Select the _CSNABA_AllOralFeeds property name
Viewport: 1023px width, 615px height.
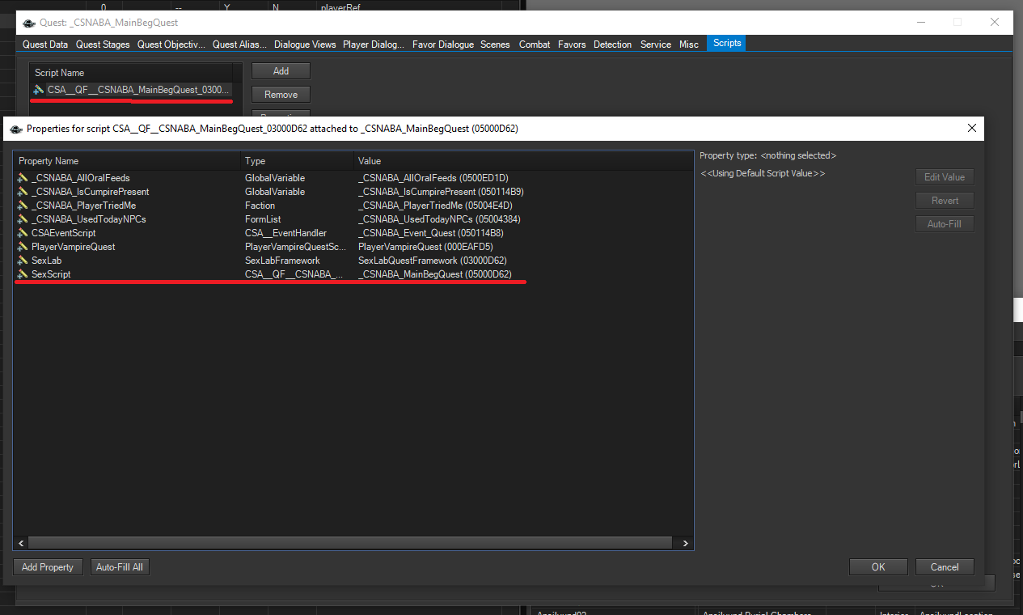(x=80, y=178)
